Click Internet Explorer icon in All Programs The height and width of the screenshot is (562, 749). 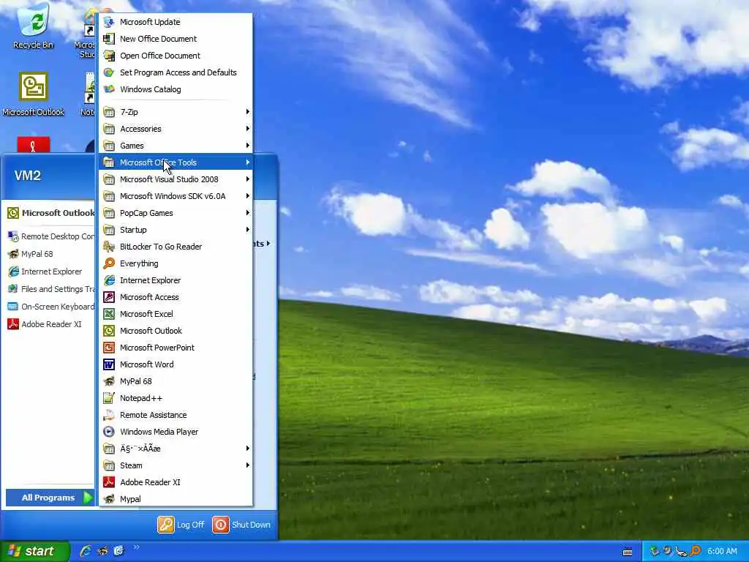click(x=109, y=280)
